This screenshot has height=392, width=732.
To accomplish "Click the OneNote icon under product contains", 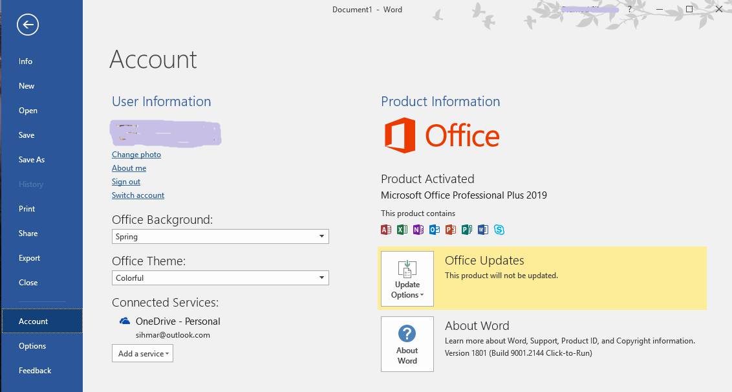I will pos(418,230).
